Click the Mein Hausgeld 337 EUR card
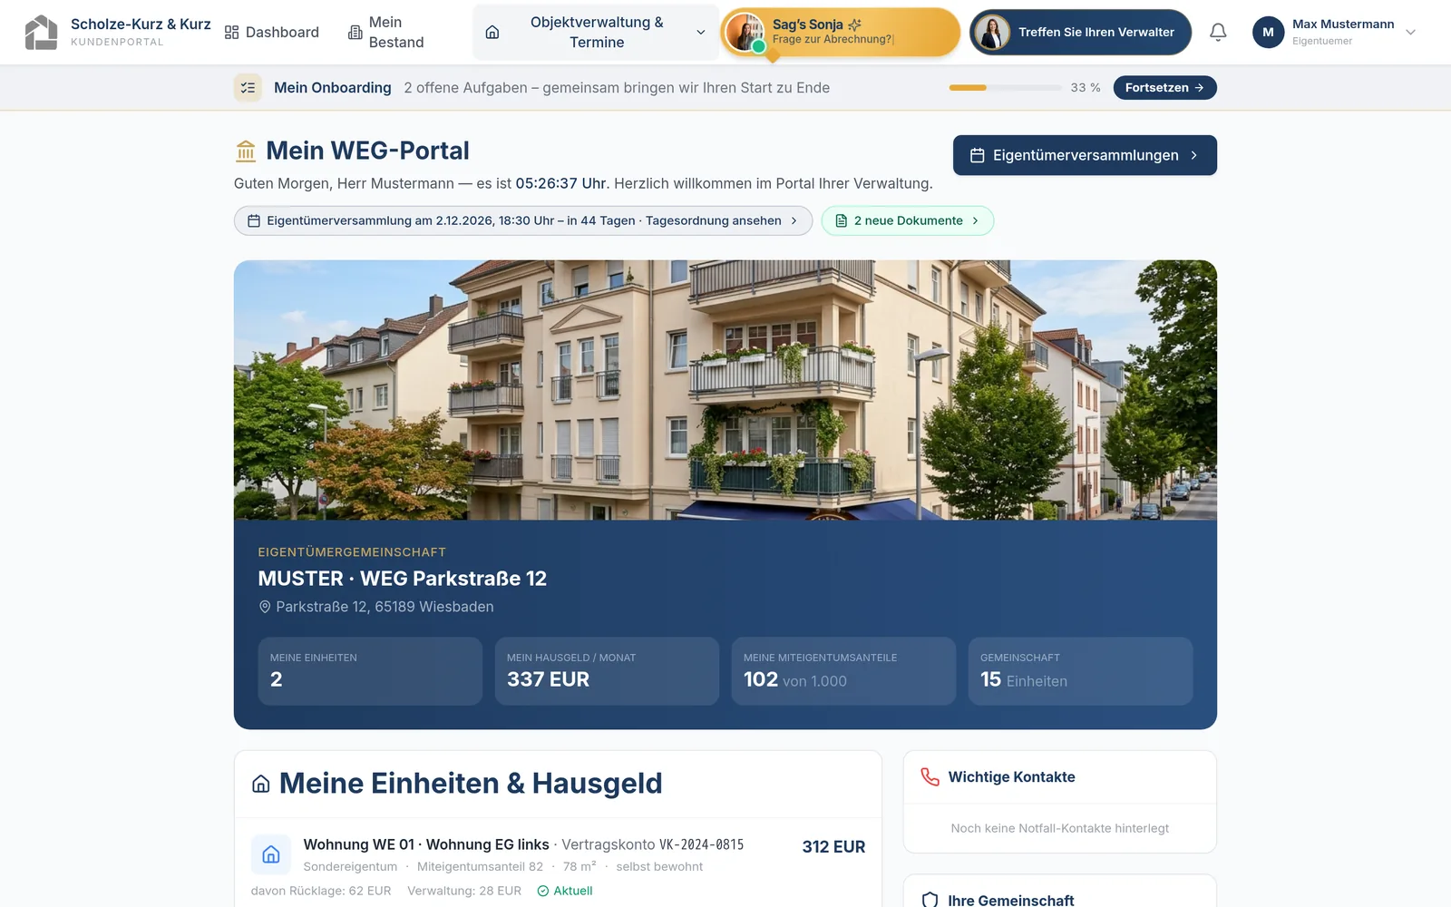The height and width of the screenshot is (907, 1451). click(x=607, y=671)
